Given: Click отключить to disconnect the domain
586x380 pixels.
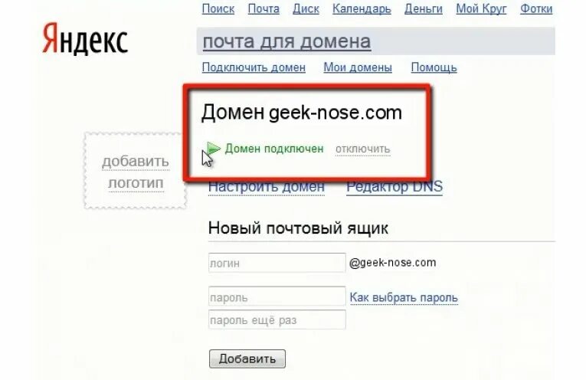Looking at the screenshot, I should click(x=363, y=149).
